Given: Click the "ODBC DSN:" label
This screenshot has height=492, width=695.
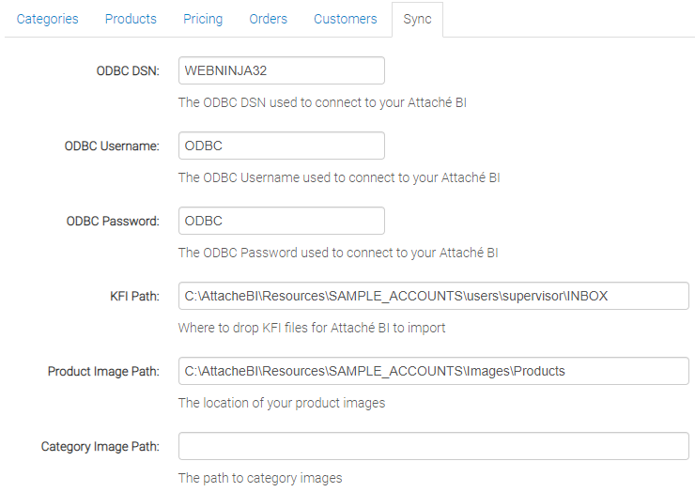Looking at the screenshot, I should [x=128, y=70].
